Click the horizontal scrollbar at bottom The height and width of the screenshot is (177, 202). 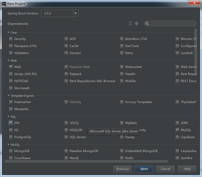tap(86, 161)
